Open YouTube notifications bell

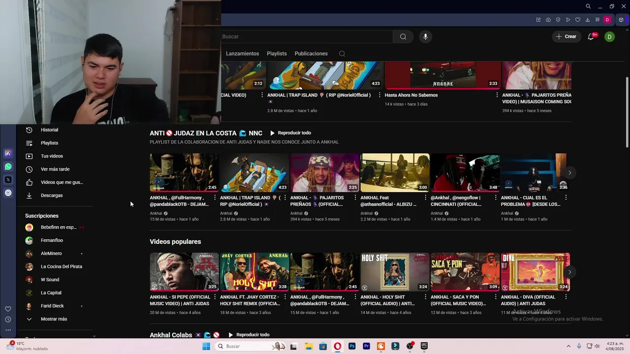[591, 36]
